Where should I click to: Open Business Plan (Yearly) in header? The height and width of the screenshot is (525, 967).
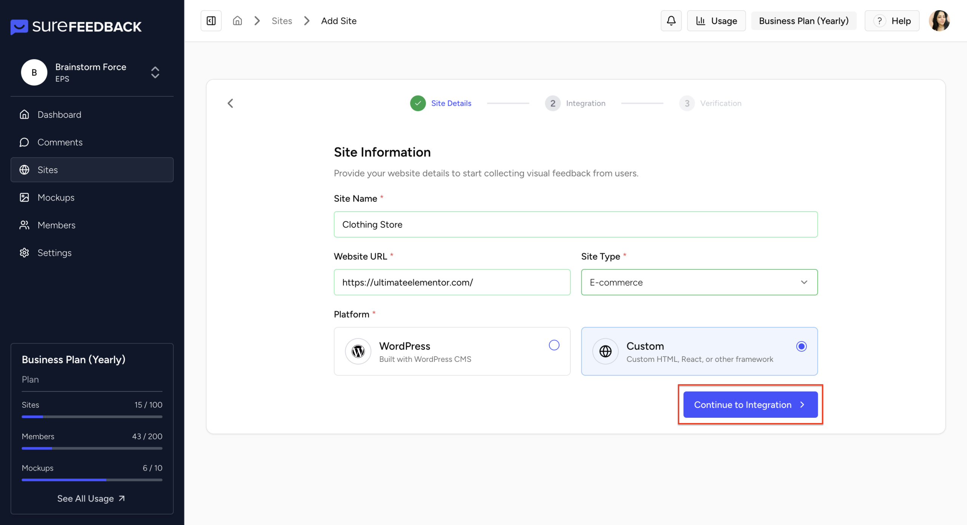pos(803,21)
